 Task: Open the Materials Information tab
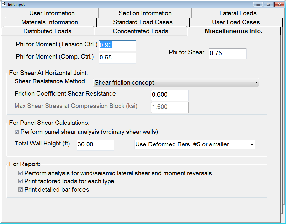point(49,22)
